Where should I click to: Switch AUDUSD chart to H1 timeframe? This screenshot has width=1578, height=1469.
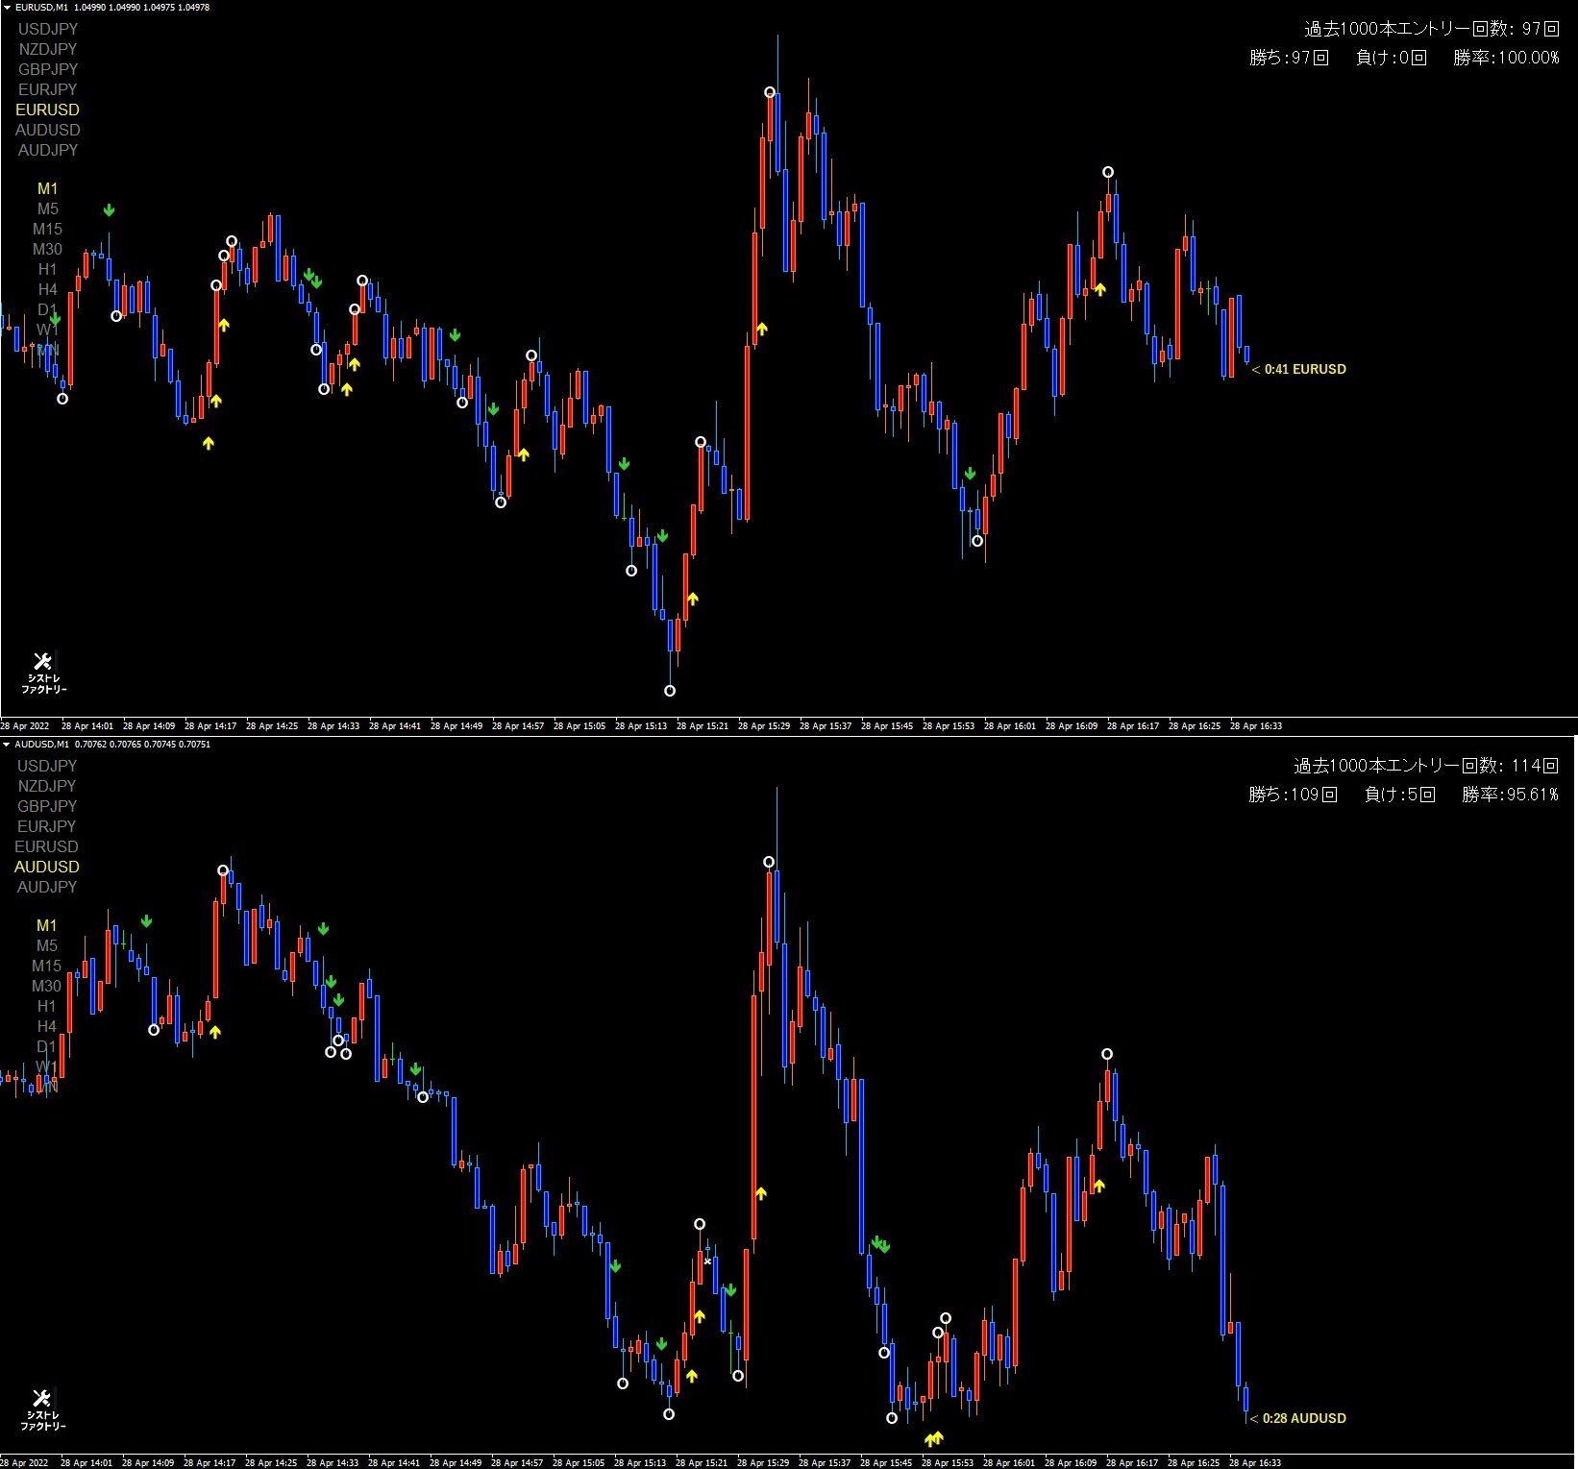click(x=47, y=1006)
